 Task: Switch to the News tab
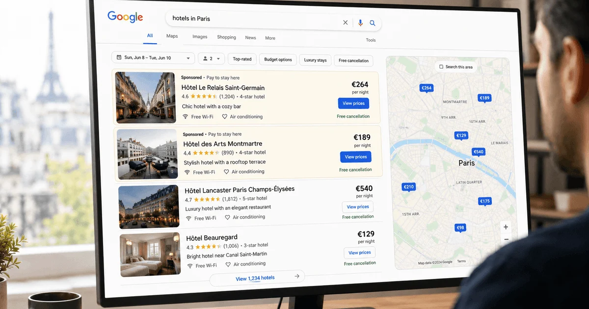[x=251, y=38]
